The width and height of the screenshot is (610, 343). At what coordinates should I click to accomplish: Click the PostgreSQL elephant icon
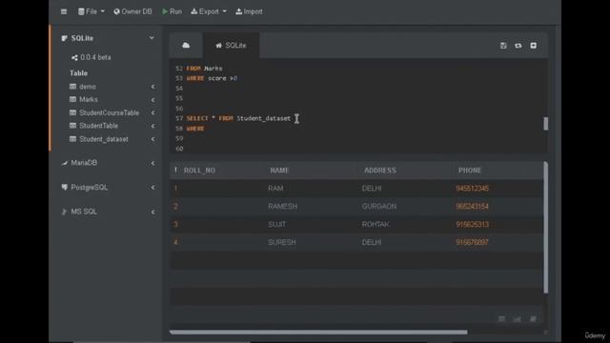click(64, 188)
